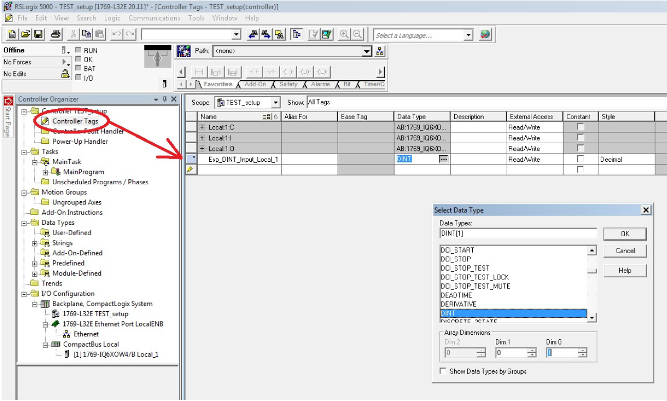Open the communications Path dropdown

coord(367,51)
